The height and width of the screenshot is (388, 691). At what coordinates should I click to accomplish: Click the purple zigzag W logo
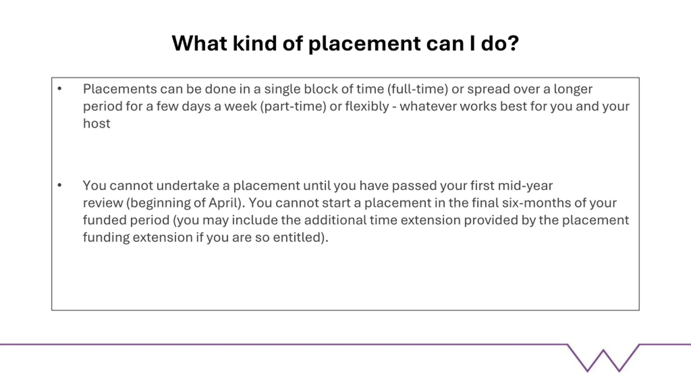point(603,358)
